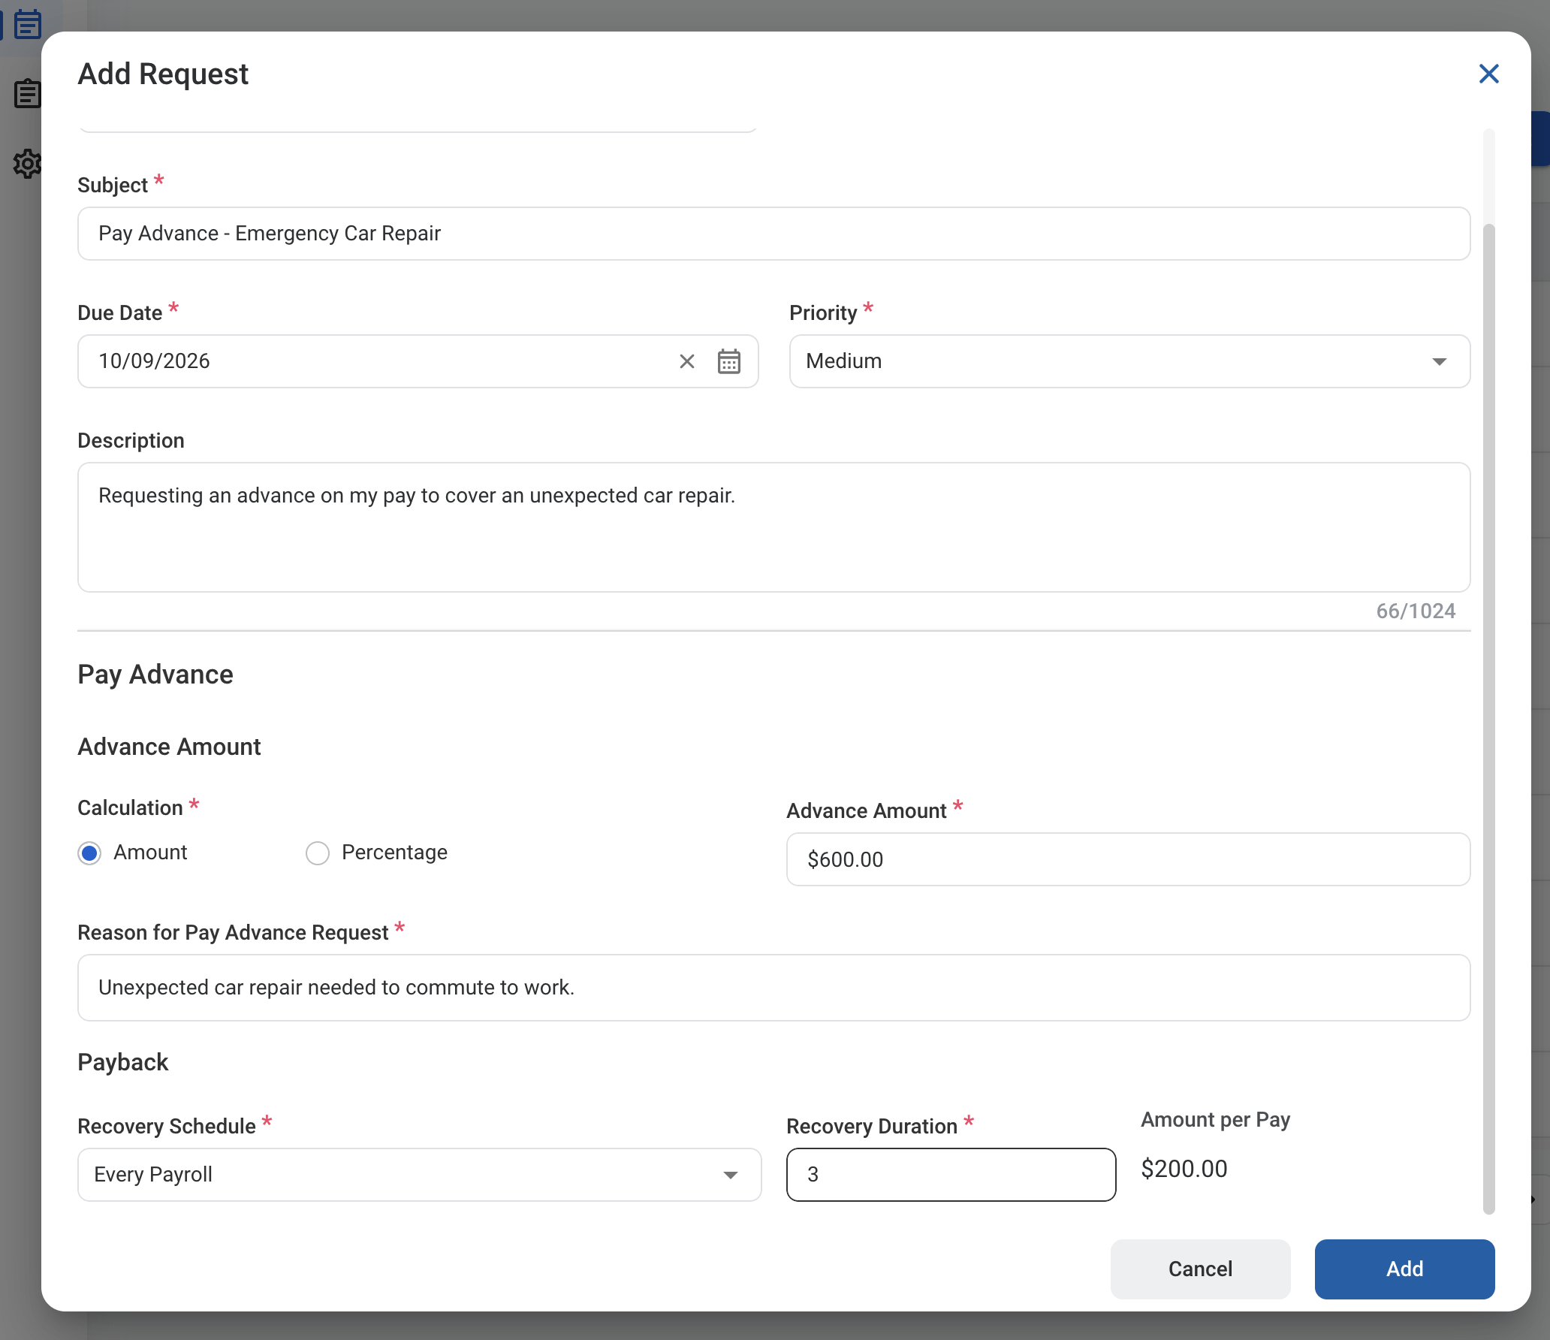Clear the Due Date value

(686, 361)
